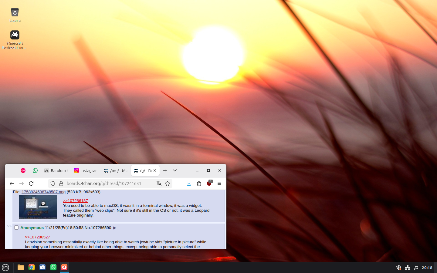Switch to the /mu/ 4chan tab

point(115,170)
